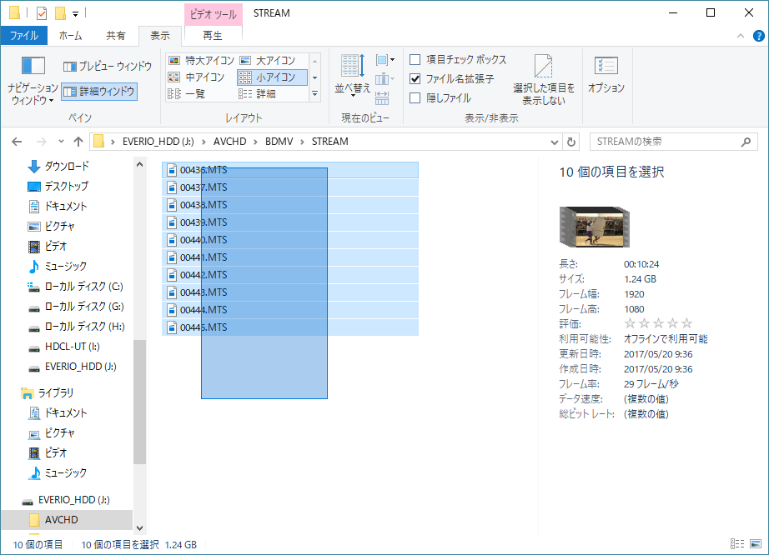Open Quick Access Toolbar customize arrow

(76, 13)
